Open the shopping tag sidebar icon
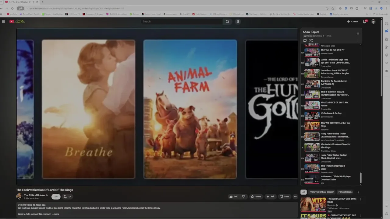This screenshot has height=219, width=390. tap(386, 55)
